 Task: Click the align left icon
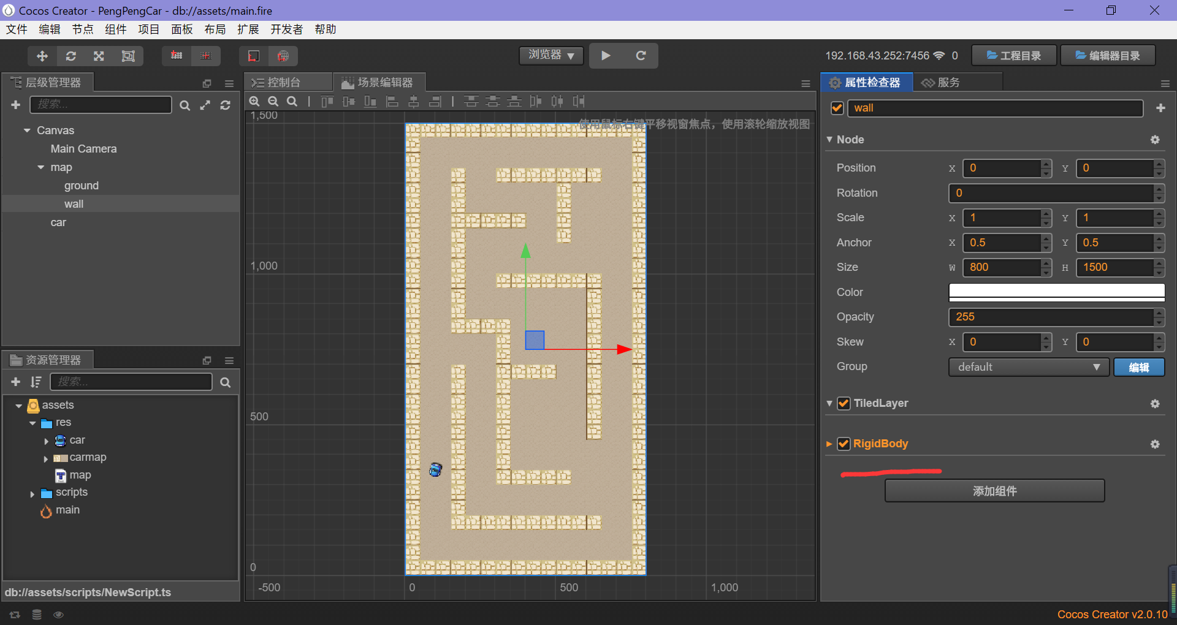pyautogui.click(x=392, y=101)
